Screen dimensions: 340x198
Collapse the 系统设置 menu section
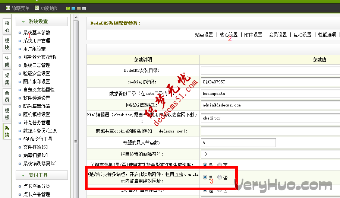tap(42, 22)
